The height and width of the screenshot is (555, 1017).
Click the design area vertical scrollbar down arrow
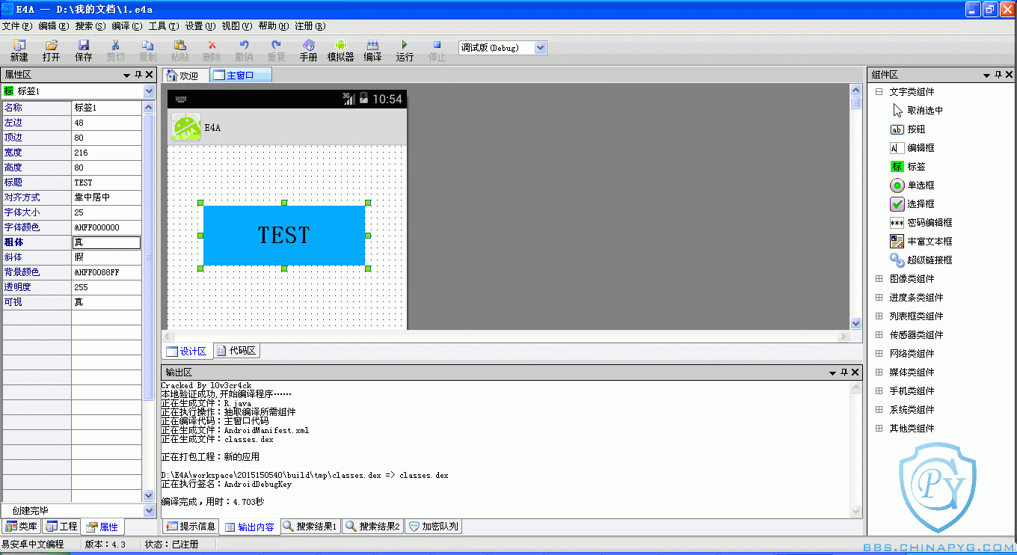tap(856, 323)
